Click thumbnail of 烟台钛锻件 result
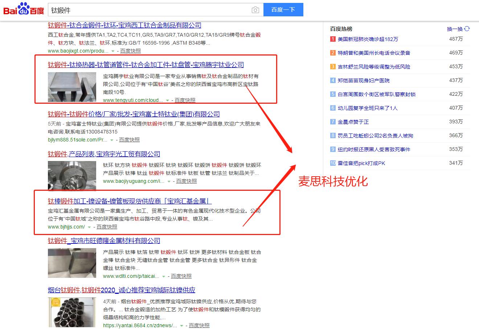The image size is (479, 329). tap(72, 312)
